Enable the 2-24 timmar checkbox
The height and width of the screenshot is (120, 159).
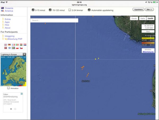click(x=70, y=10)
